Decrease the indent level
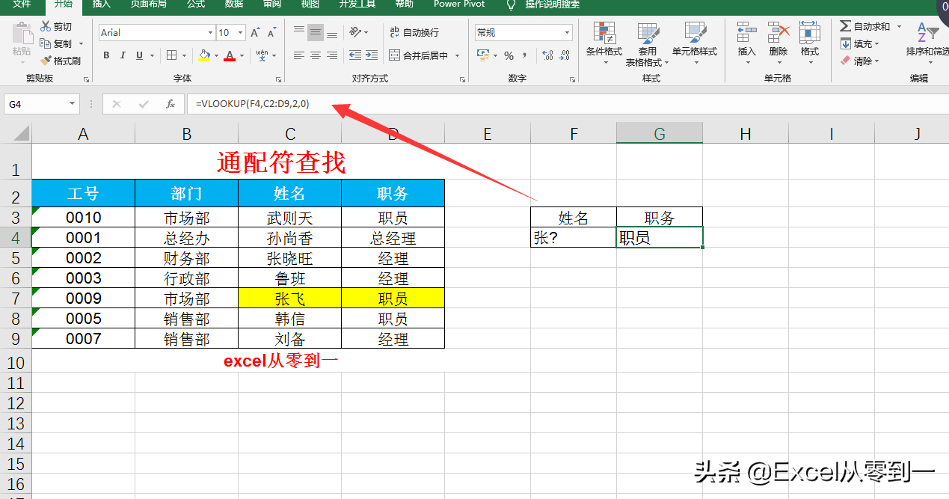This screenshot has height=499, width=949. click(355, 55)
